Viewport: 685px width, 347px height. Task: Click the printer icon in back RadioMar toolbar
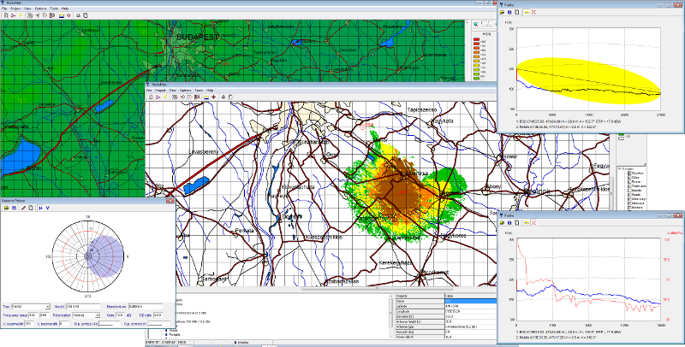77,15
